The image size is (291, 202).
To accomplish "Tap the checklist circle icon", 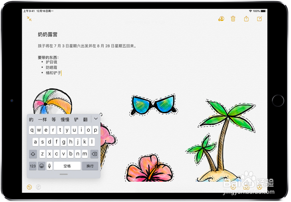I will [233, 187].
